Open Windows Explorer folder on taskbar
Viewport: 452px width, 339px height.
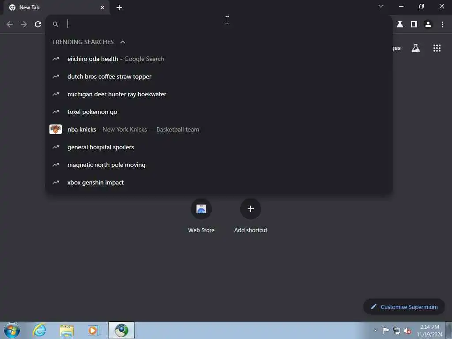tap(67, 330)
